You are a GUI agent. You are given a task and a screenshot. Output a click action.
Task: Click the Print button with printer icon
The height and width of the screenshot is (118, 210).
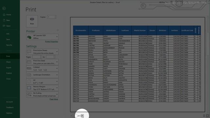click(x=32, y=21)
